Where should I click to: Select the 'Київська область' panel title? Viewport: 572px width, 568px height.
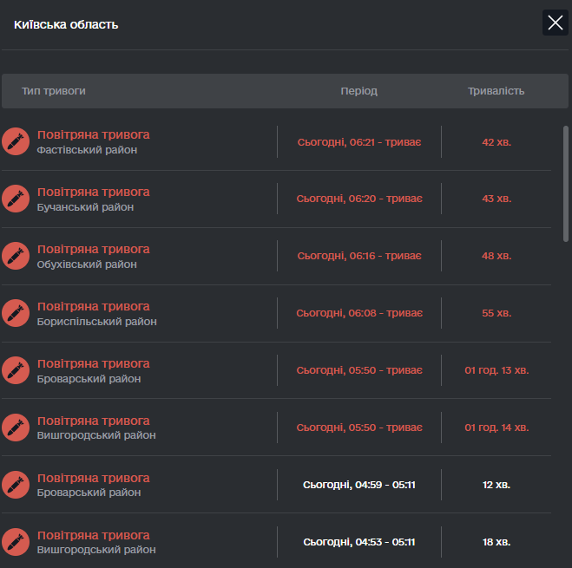[66, 24]
